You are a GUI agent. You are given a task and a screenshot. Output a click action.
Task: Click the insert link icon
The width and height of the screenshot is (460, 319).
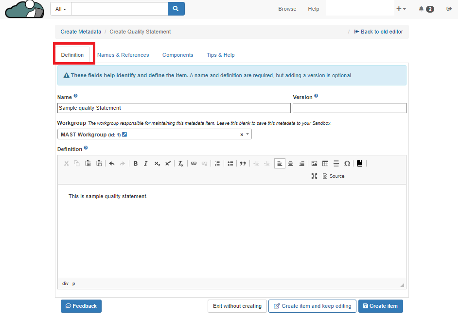(x=194, y=164)
